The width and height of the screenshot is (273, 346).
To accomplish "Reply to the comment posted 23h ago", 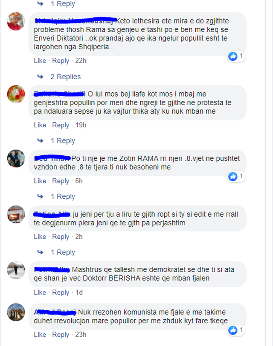I will pos(61,335).
